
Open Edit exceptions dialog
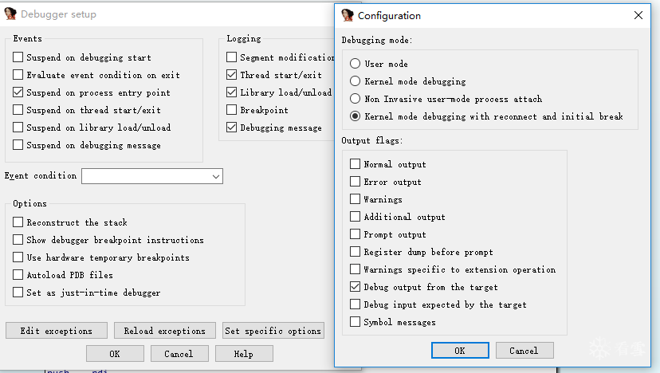tap(56, 331)
